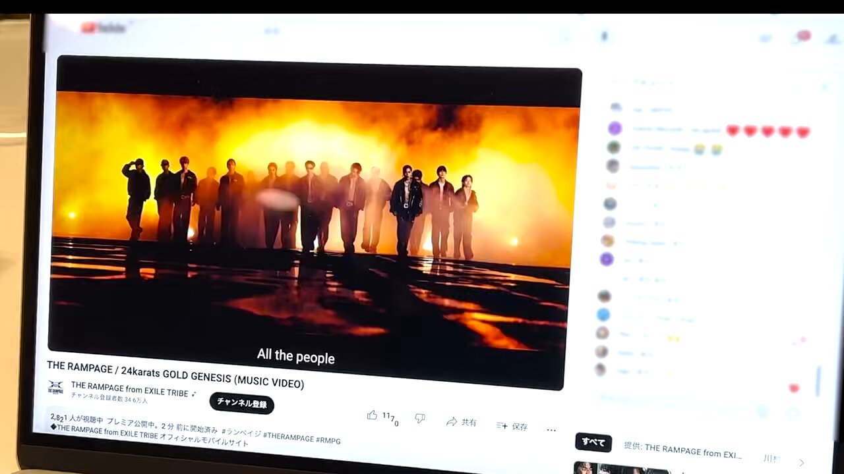Select the すべて filter chip
The image size is (844, 474).
click(593, 442)
